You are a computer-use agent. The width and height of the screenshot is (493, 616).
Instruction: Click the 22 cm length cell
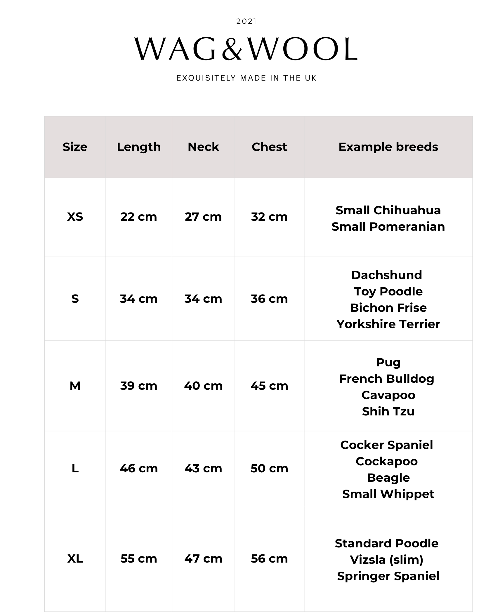click(x=139, y=217)
